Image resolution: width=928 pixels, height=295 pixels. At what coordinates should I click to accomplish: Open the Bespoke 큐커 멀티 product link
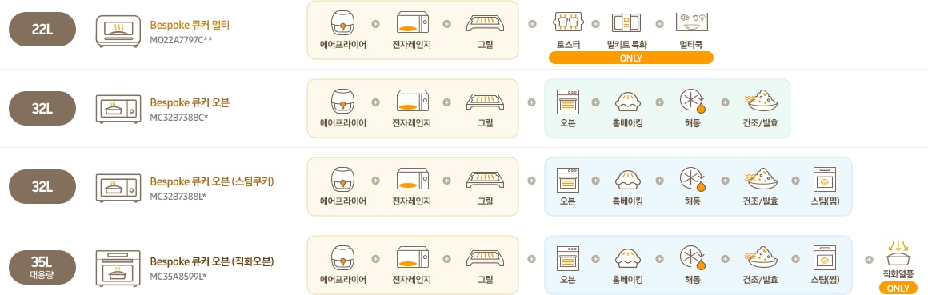pyautogui.click(x=190, y=25)
